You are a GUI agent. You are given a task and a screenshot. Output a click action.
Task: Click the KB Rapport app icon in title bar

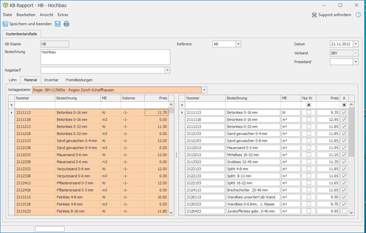click(x=5, y=5)
